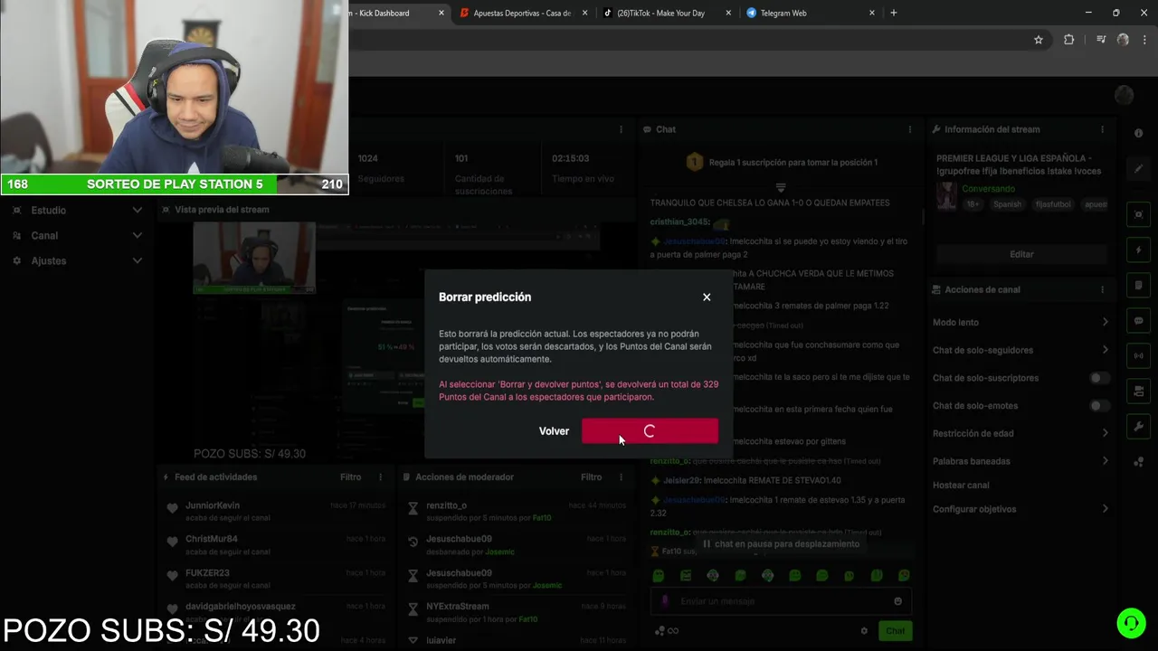Expand Palabras baneadas setting

(1020, 461)
